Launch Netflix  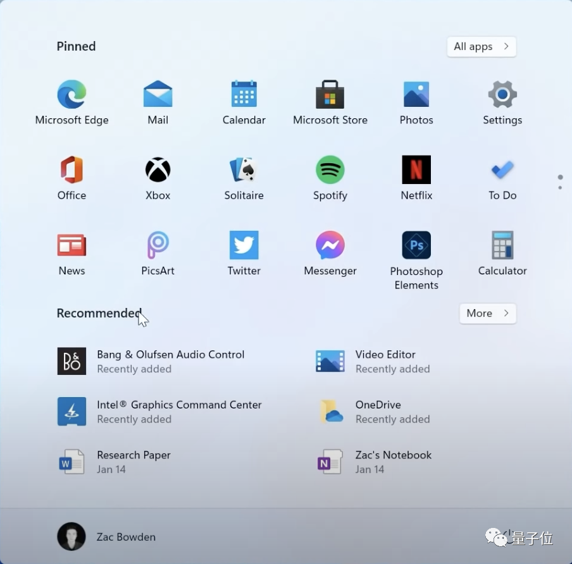[x=416, y=178]
